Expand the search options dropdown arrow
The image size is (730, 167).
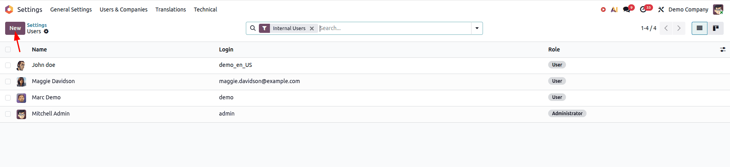[477, 28]
